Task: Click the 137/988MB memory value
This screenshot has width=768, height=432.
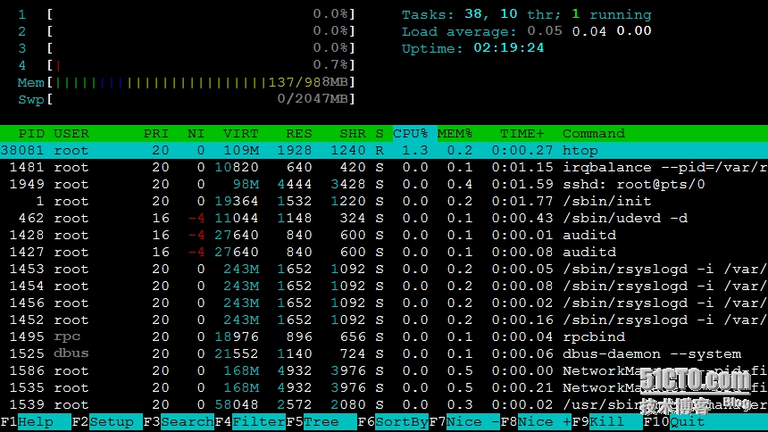Action: tap(308, 82)
